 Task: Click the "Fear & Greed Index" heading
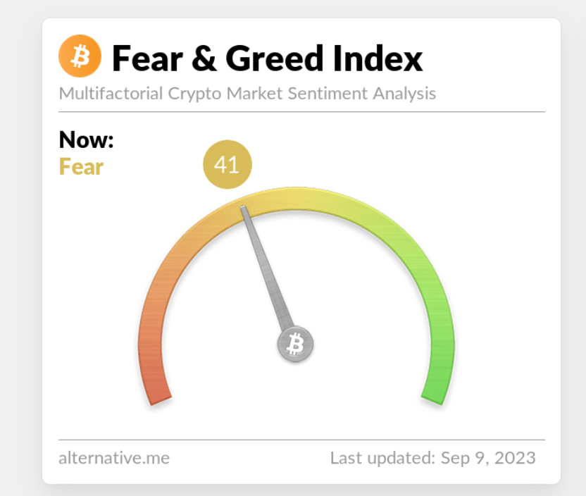(x=267, y=58)
